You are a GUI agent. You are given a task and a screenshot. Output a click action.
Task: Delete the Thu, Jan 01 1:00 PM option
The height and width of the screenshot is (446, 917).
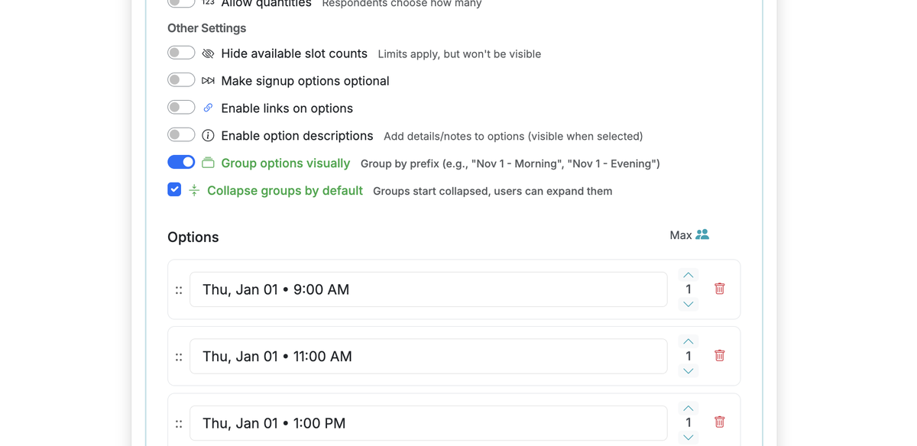719,422
